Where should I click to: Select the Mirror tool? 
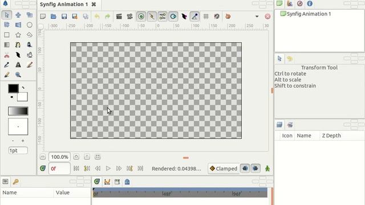[18, 25]
